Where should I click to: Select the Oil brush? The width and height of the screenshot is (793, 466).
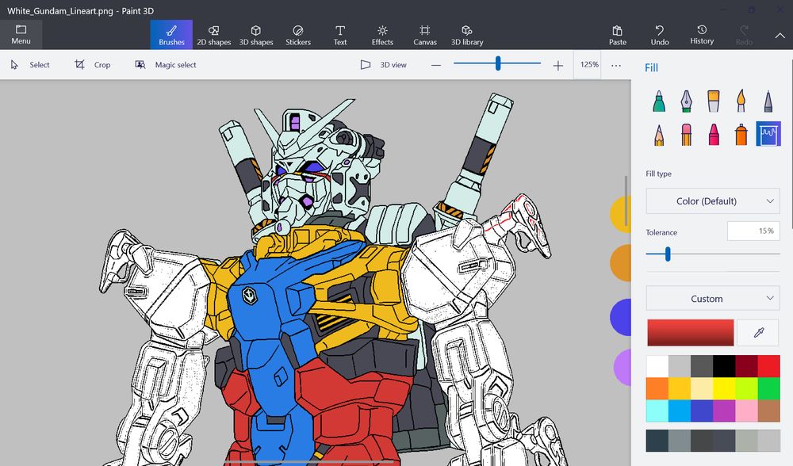click(713, 101)
